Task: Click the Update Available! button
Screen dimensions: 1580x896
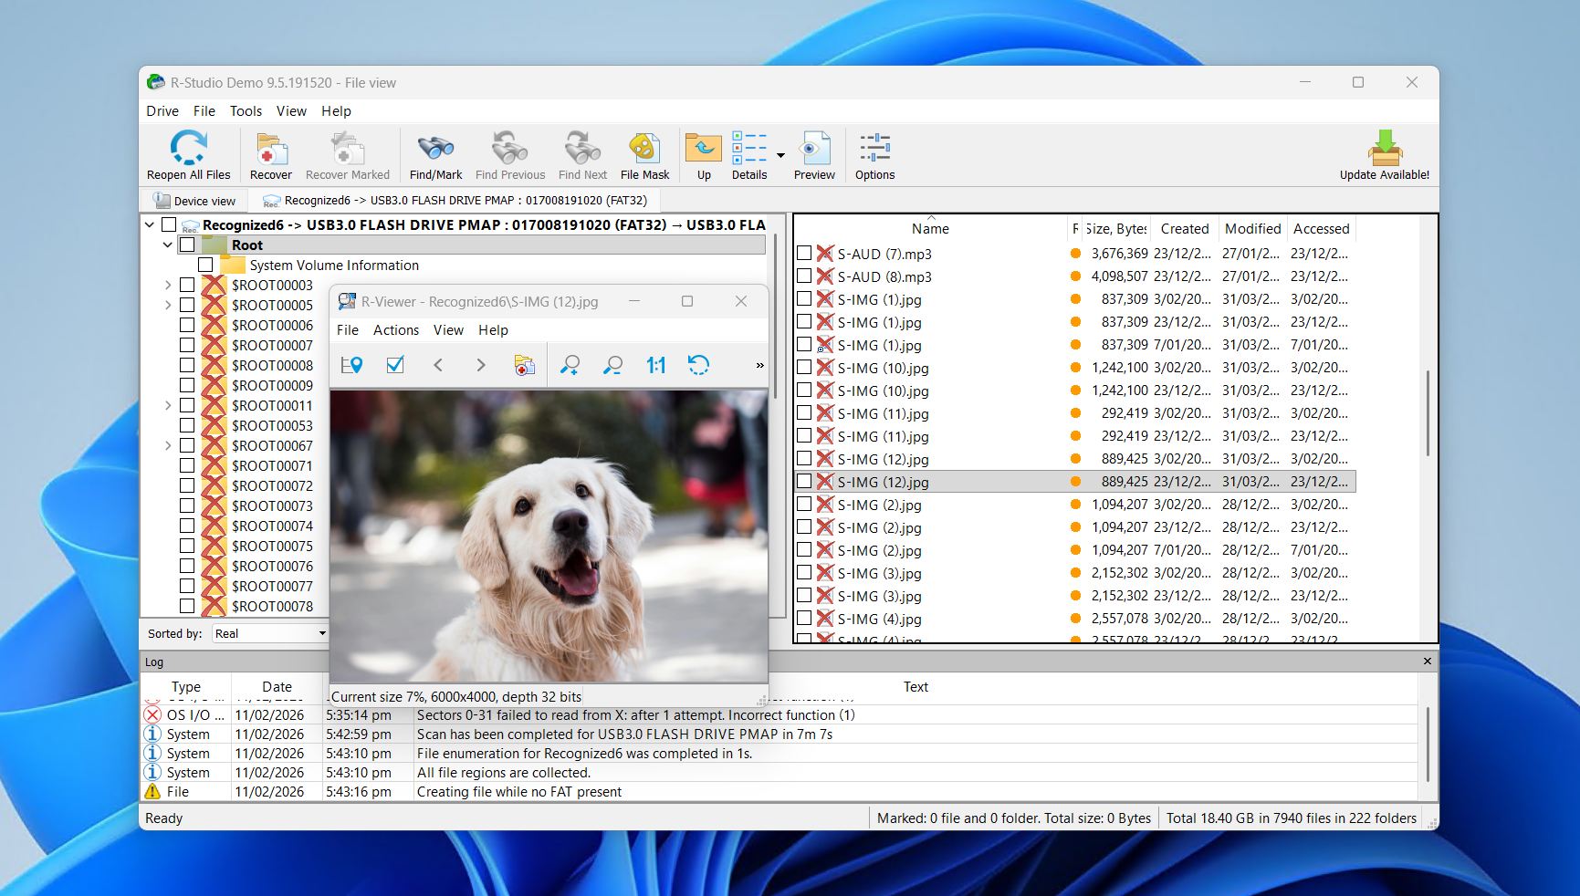Action: [1386, 153]
